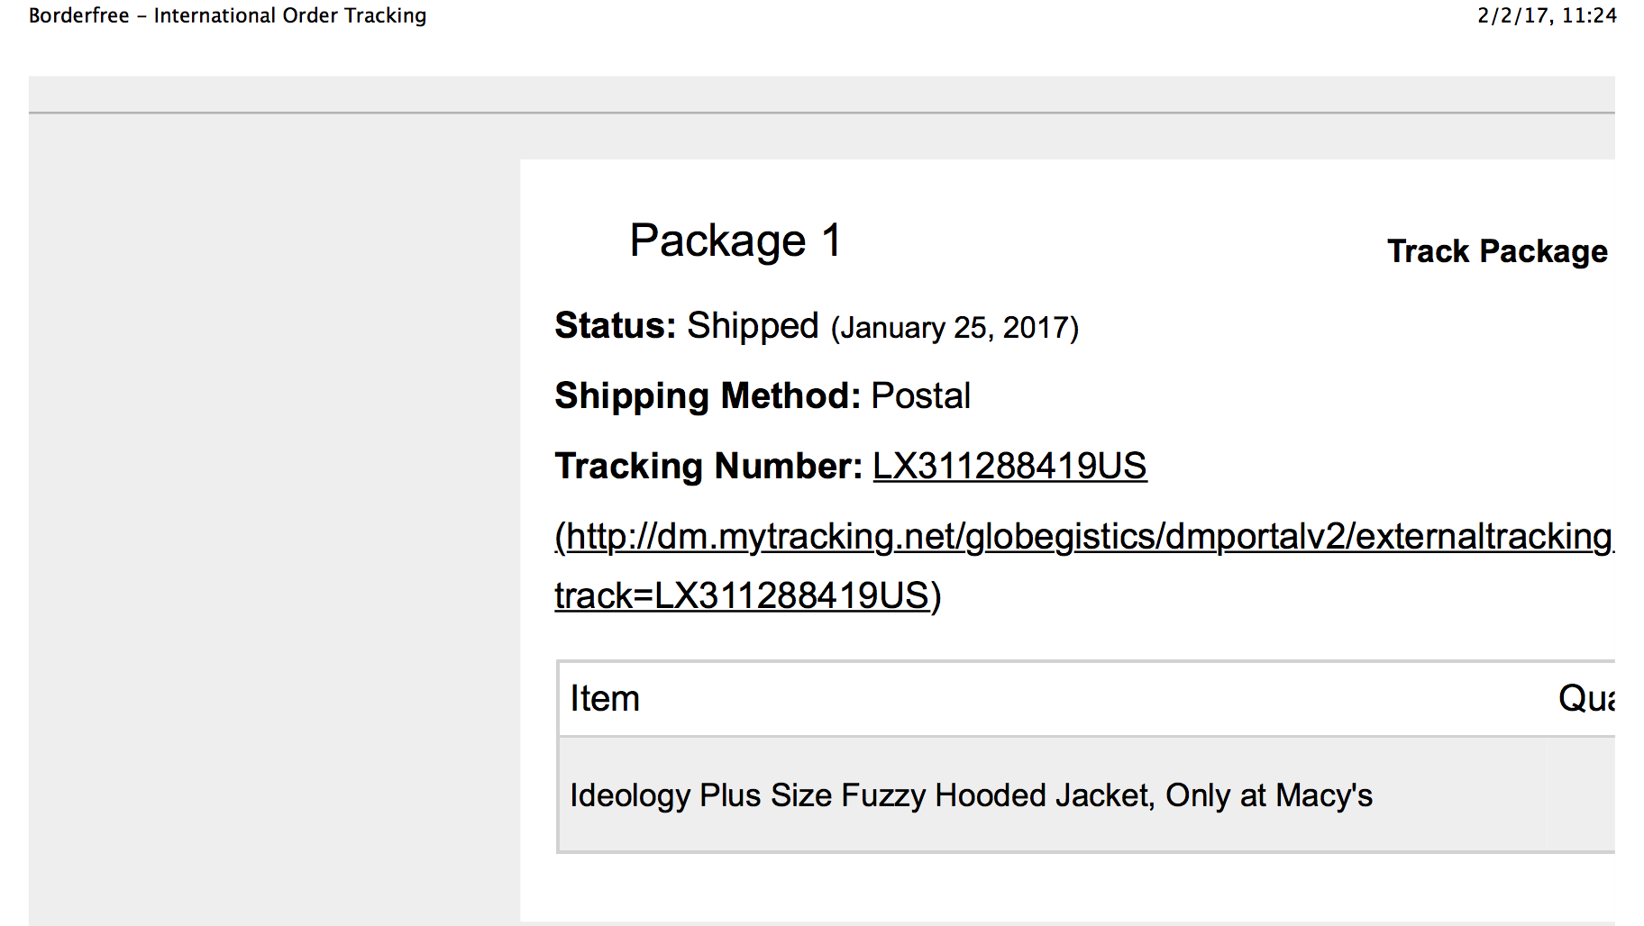Viewport: 1644px width, 926px height.
Task: Click the Track Package link
Action: pyautogui.click(x=1497, y=251)
